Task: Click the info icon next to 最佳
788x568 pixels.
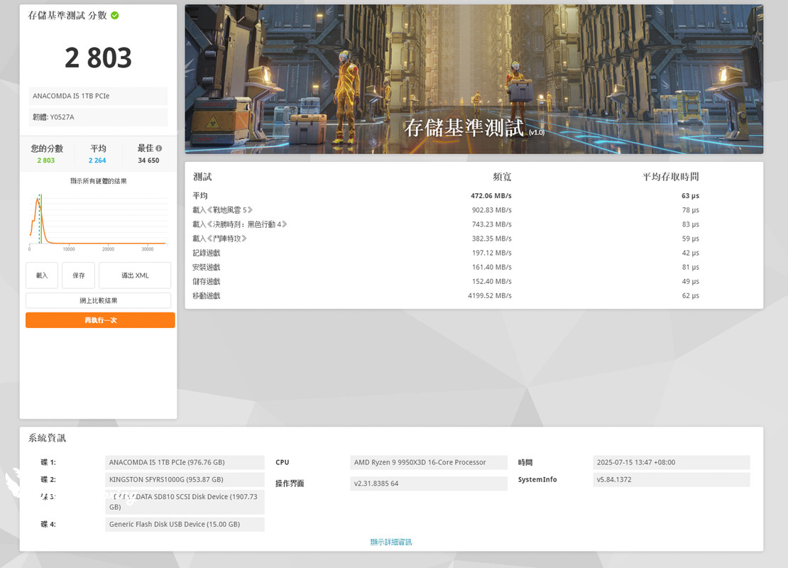Action: pyautogui.click(x=159, y=148)
